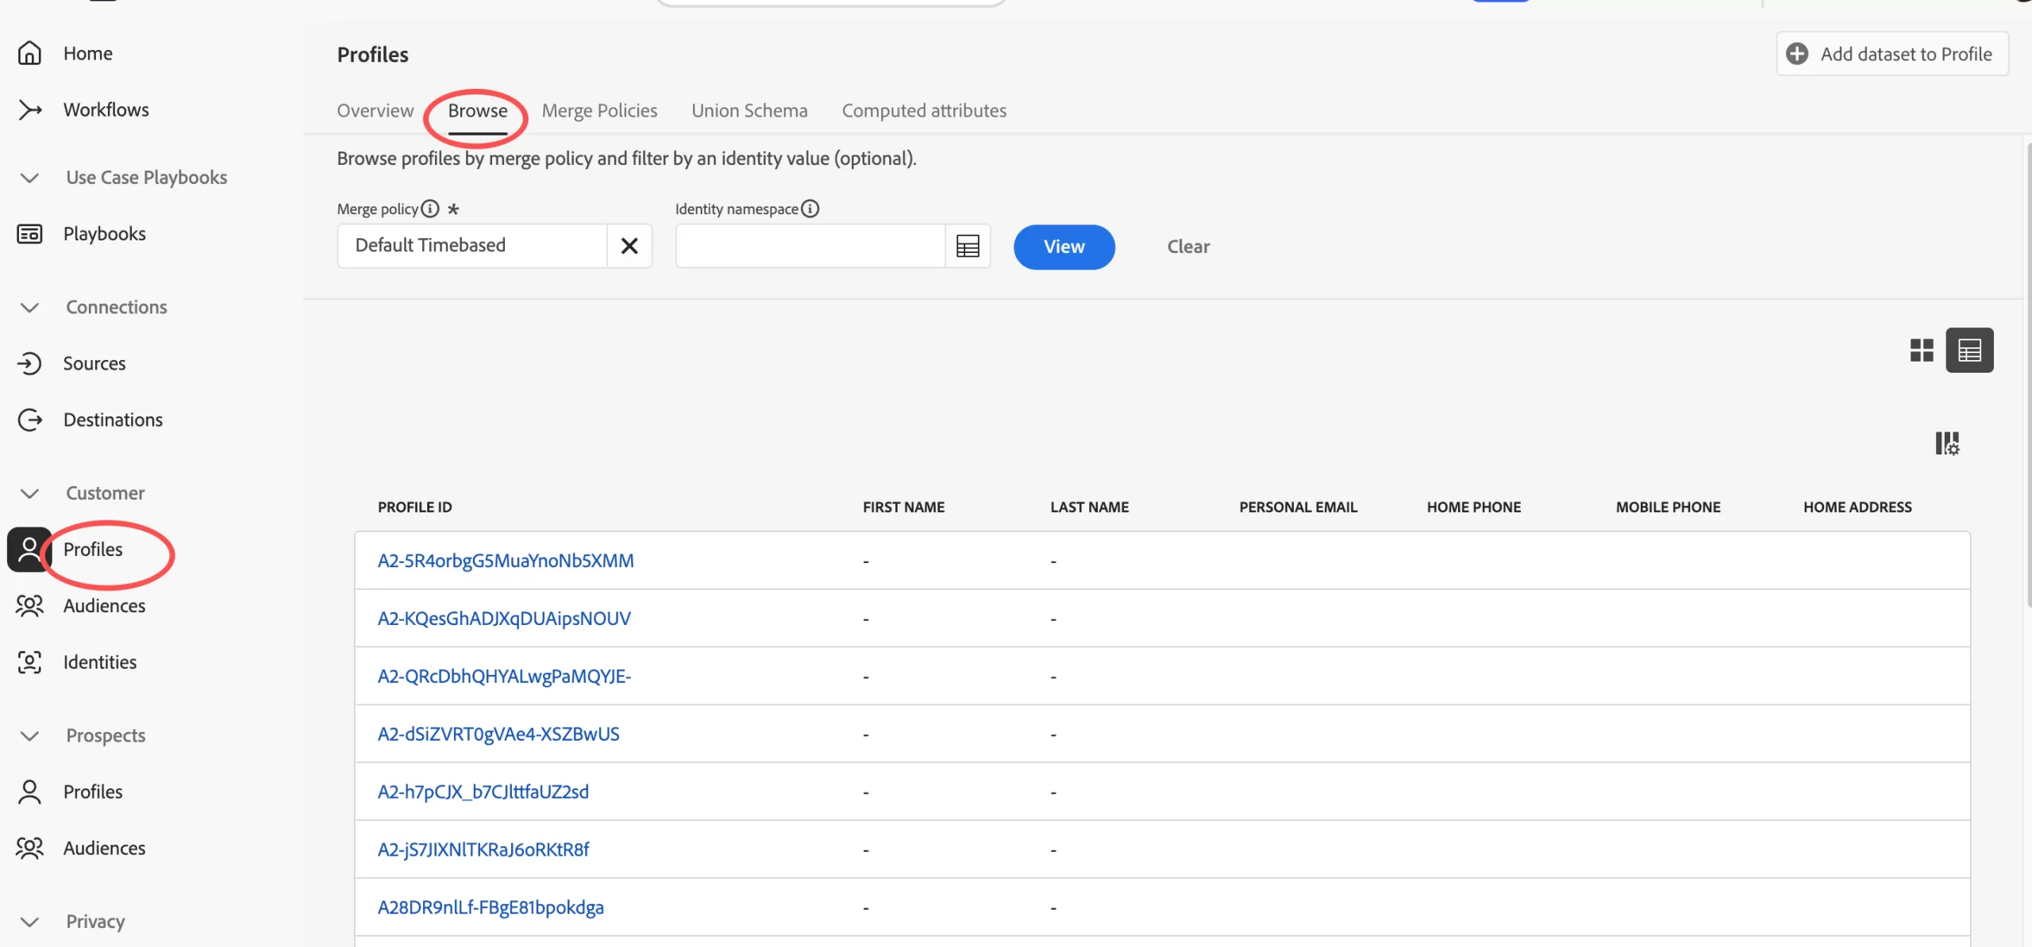Viewport: 2032px width, 947px height.
Task: Click the PERSONAL EMAIL column header
Action: point(1298,507)
